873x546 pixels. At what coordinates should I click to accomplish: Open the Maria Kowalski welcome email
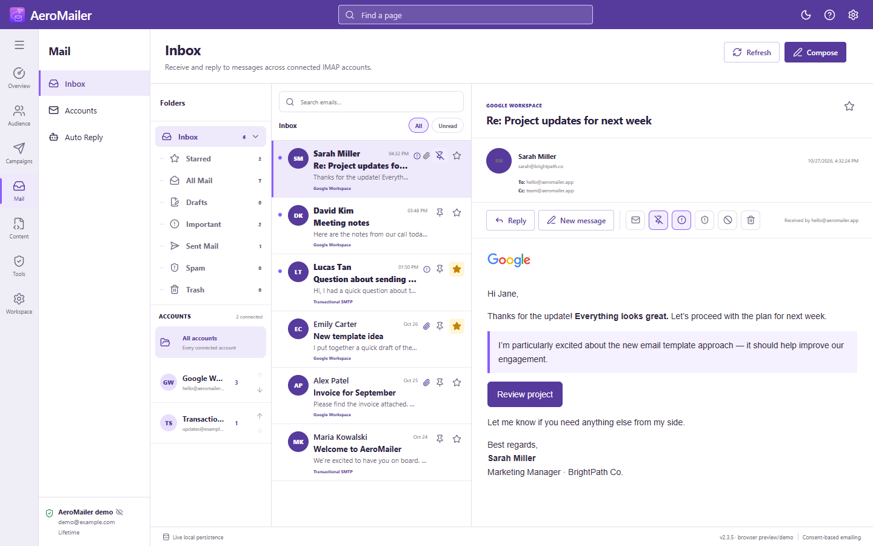pos(371,453)
